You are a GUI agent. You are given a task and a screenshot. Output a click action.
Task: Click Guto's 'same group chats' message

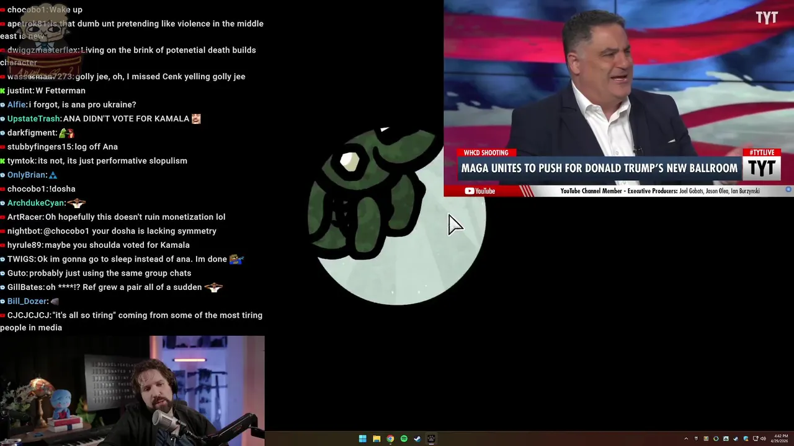coord(110,273)
